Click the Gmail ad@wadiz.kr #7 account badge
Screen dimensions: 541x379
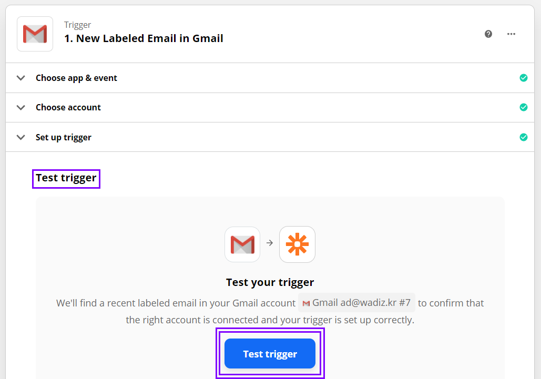[x=356, y=303]
